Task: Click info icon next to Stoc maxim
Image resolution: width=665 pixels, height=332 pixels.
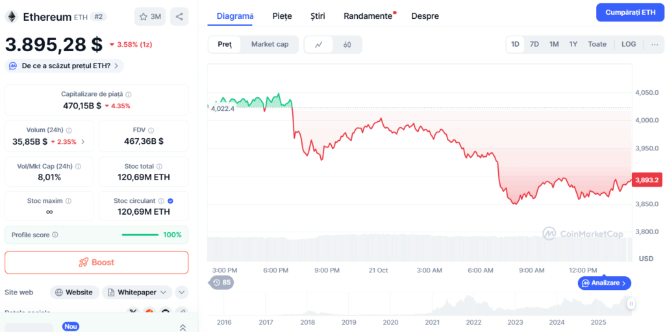Action: (x=68, y=201)
